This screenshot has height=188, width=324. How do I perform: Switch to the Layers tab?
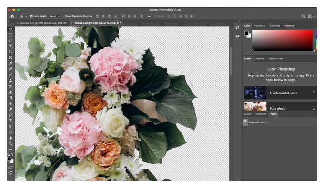coord(248,114)
